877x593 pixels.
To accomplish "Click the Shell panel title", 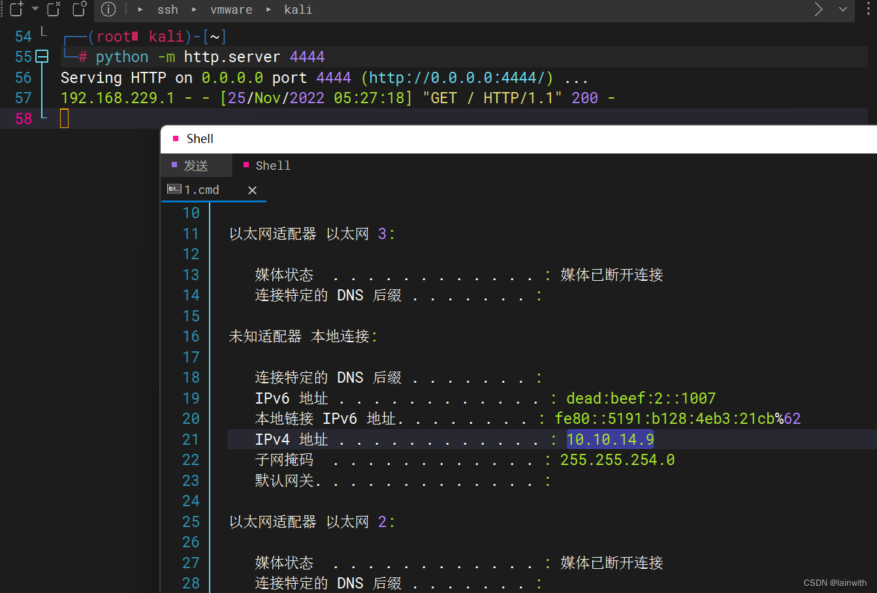I will pyautogui.click(x=200, y=138).
